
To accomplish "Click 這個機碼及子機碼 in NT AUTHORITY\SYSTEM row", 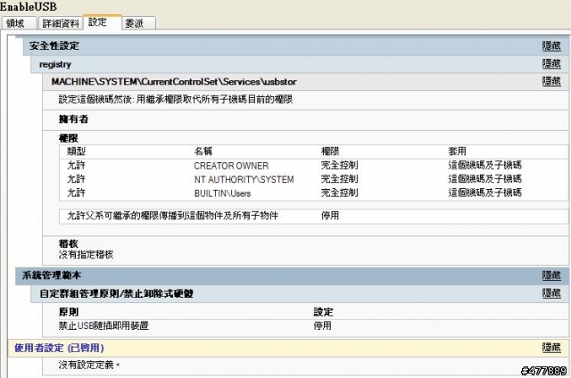I will point(485,179).
